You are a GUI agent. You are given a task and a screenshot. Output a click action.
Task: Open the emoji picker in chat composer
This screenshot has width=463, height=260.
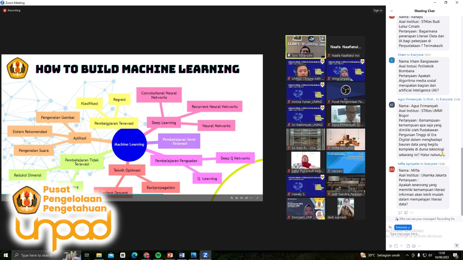pyautogui.click(x=414, y=246)
